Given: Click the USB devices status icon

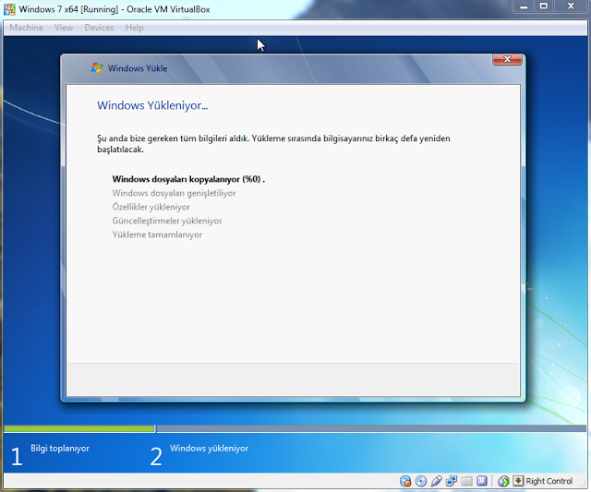Looking at the screenshot, I should [x=436, y=481].
